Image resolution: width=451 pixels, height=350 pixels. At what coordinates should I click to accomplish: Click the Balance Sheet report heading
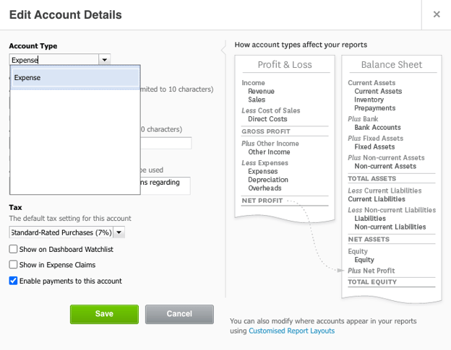pyautogui.click(x=391, y=65)
